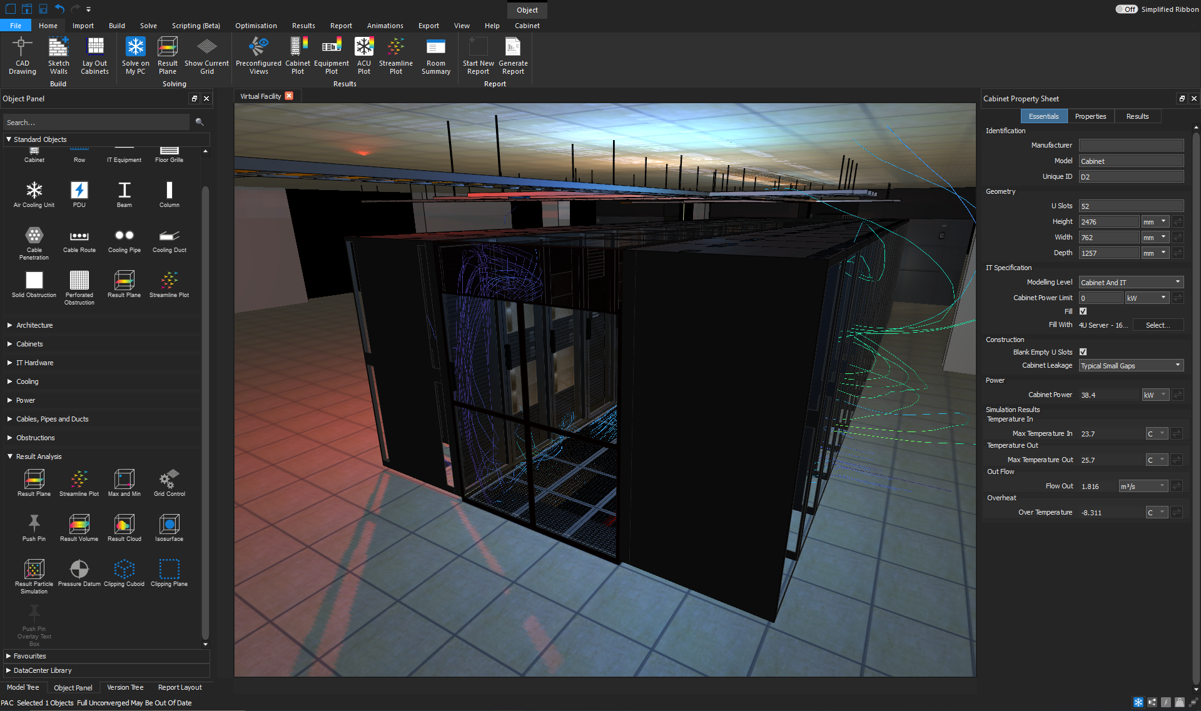This screenshot has height=711, width=1201.
Task: Switch to the Results property tab
Action: coord(1137,116)
